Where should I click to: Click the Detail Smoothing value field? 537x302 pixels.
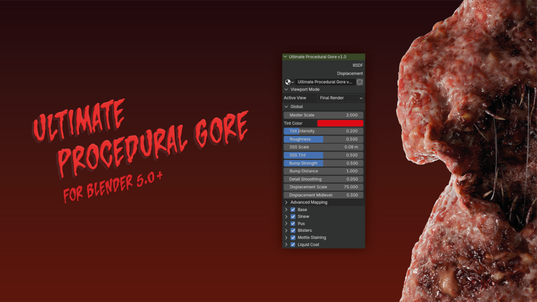323,179
